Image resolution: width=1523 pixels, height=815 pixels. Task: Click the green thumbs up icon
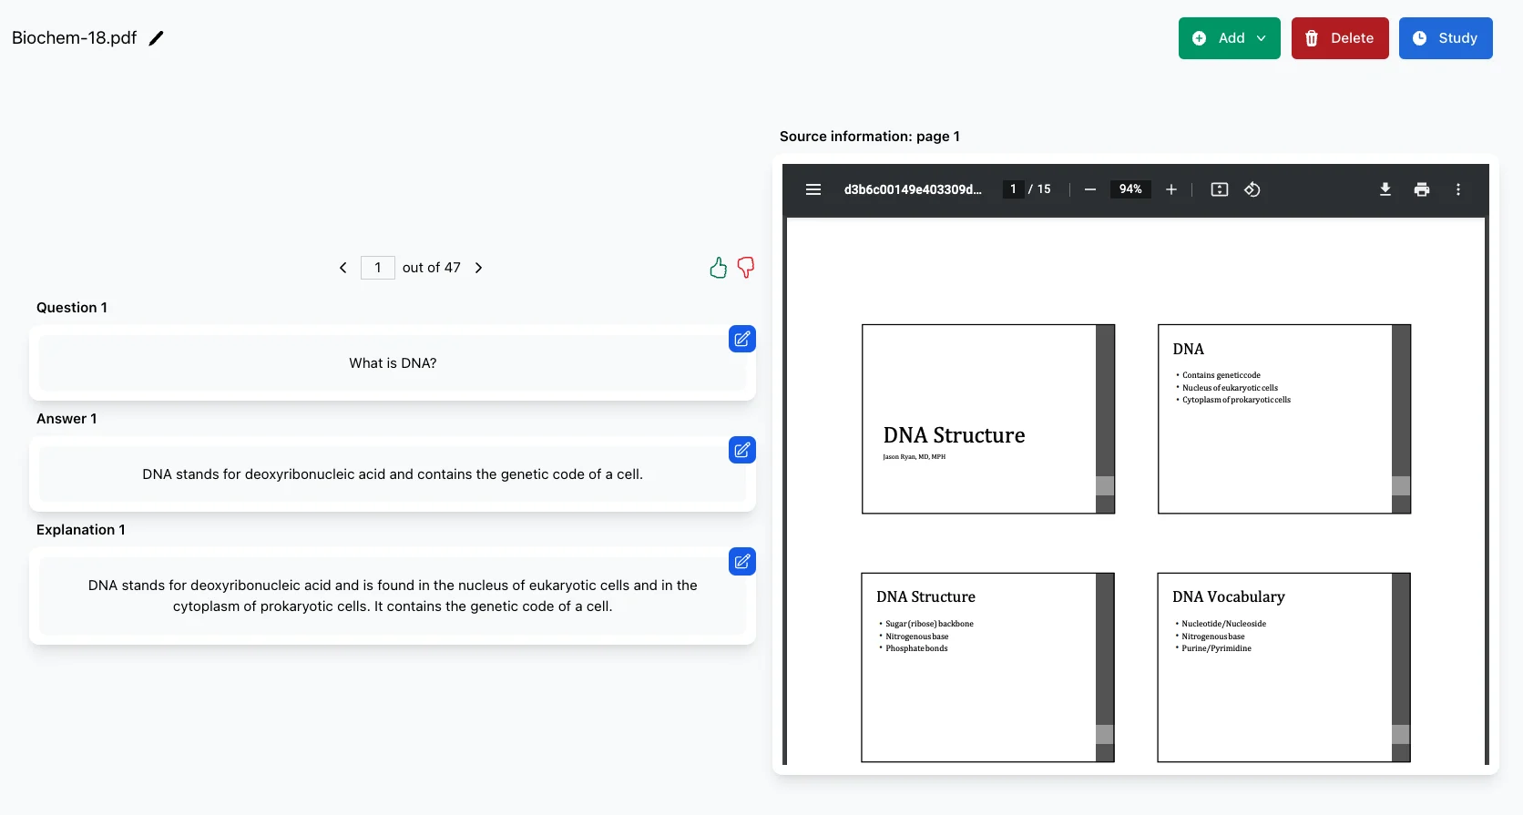click(718, 268)
